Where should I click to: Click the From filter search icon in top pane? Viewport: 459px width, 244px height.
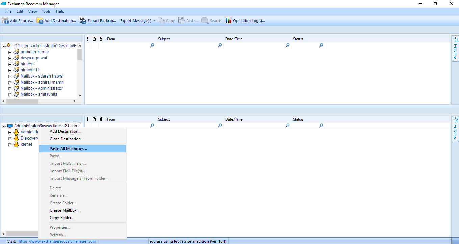pyautogui.click(x=152, y=45)
